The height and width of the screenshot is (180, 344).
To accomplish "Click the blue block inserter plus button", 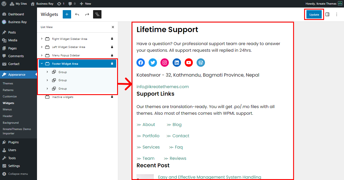I will [x=67, y=14].
